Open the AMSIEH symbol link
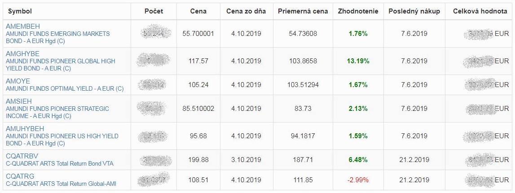 coord(19,101)
